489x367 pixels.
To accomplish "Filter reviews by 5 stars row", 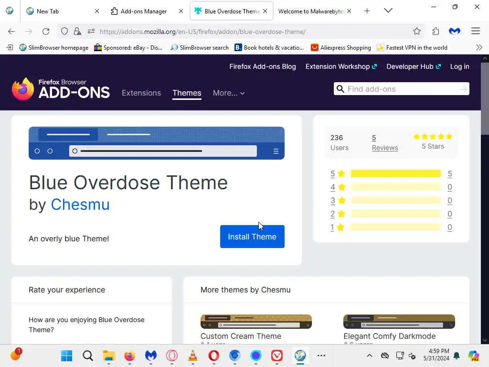I will 391,173.
